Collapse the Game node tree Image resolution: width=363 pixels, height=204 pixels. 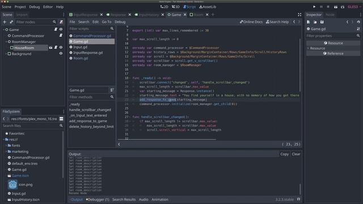click(x=3, y=29)
